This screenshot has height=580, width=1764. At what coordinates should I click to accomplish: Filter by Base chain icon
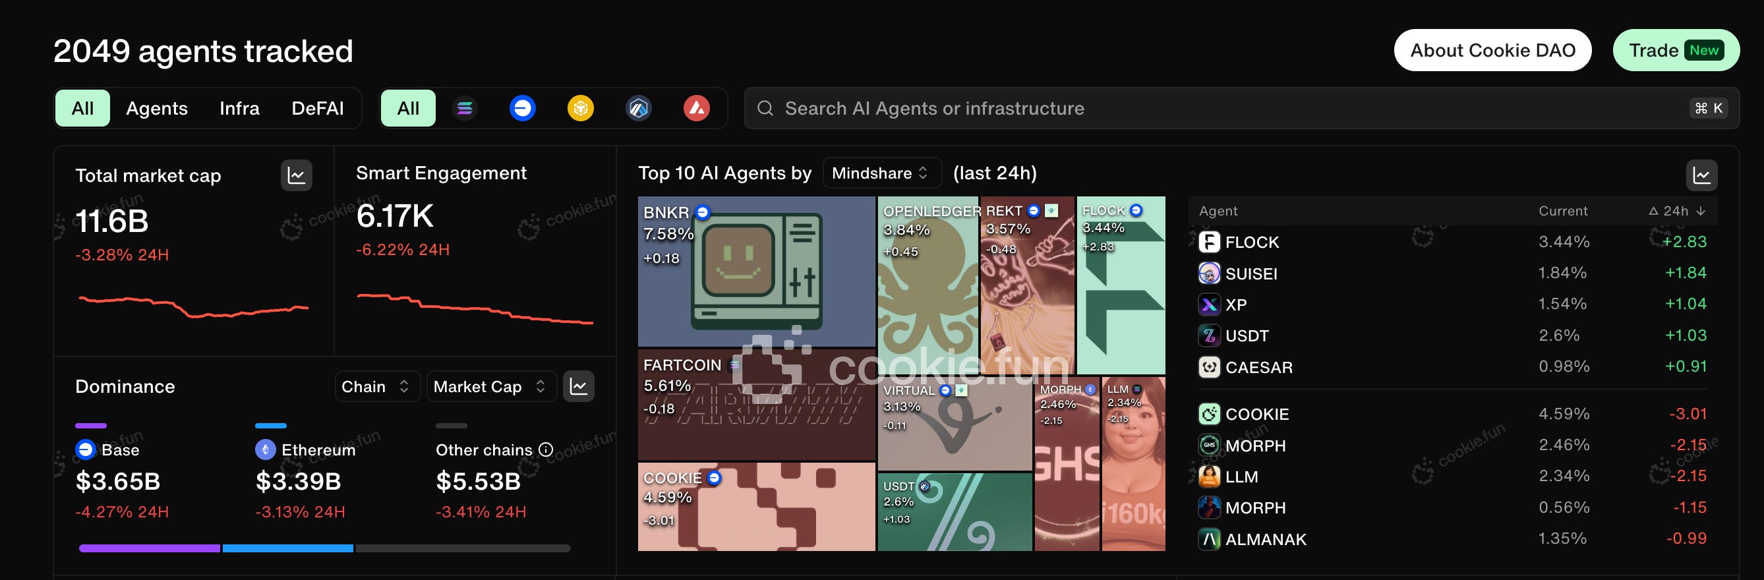click(x=523, y=108)
